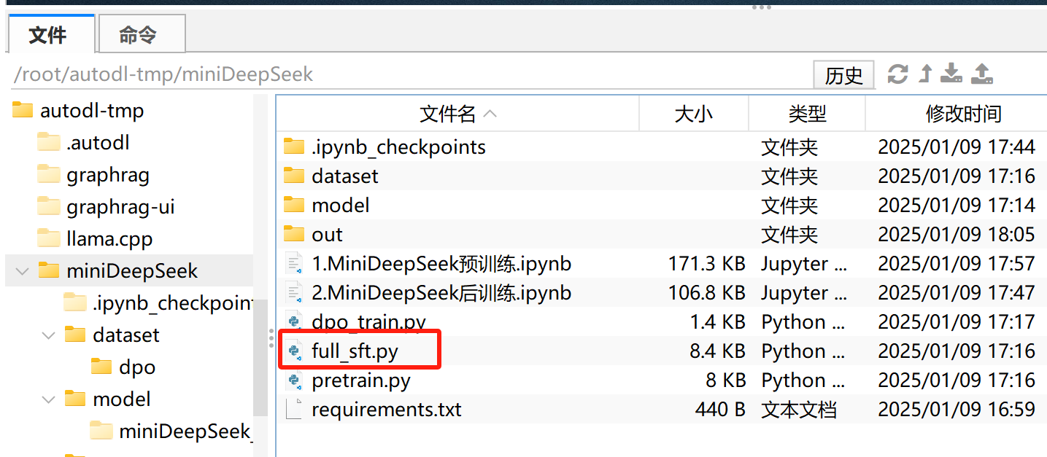The height and width of the screenshot is (457, 1047).
Task: Collapse the dataset tree node chevron
Action: tap(49, 335)
